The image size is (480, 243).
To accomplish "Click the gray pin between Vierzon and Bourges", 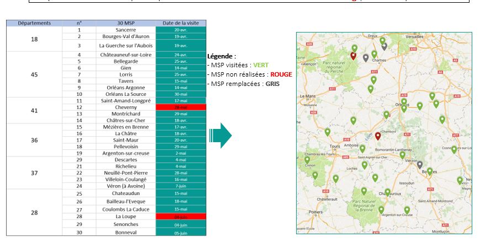I will pos(420,164).
